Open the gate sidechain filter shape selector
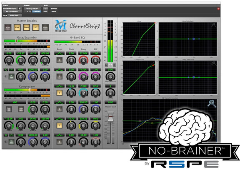Viewport: 240px width, 172px height. 12,70
